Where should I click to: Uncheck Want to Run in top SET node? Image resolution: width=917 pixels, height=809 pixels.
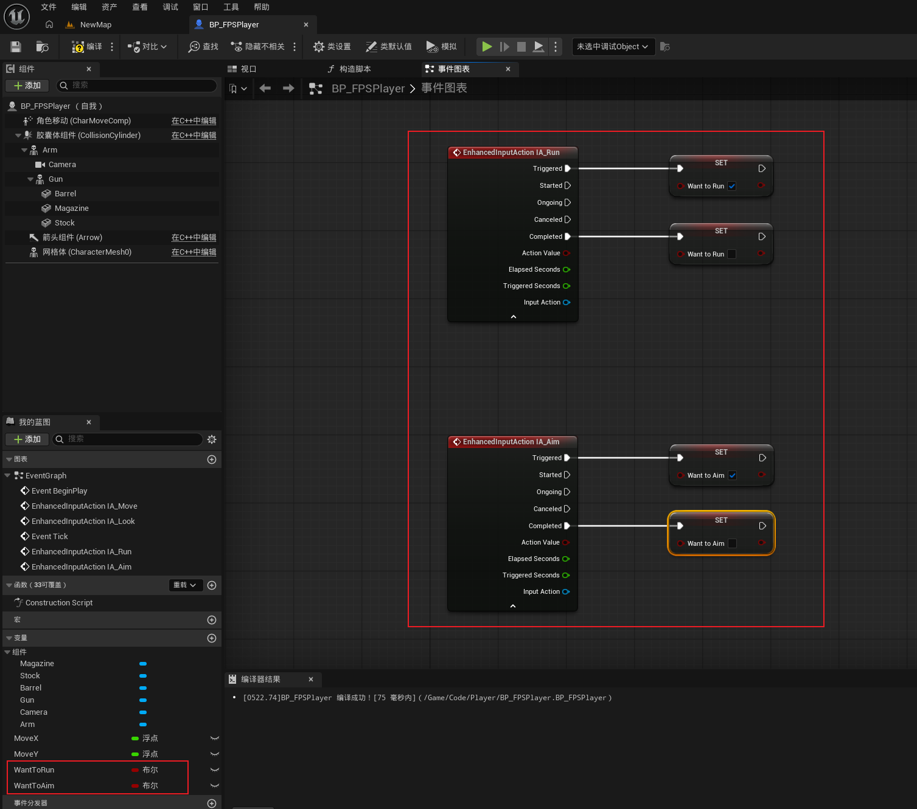tap(732, 187)
